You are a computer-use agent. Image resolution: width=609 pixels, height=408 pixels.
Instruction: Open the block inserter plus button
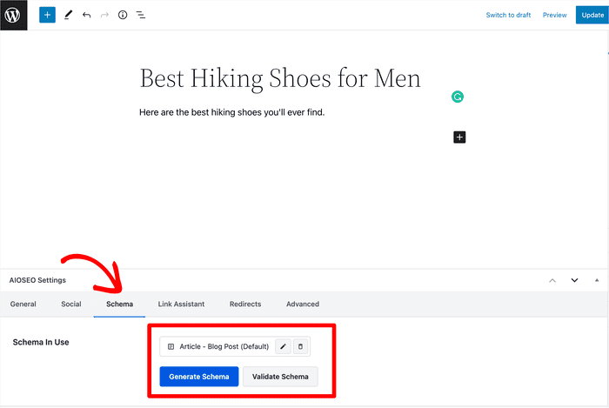pyautogui.click(x=47, y=15)
